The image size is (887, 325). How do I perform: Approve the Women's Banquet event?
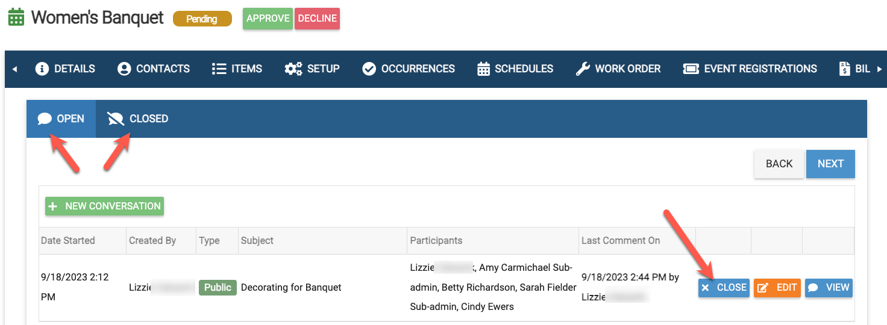click(268, 19)
